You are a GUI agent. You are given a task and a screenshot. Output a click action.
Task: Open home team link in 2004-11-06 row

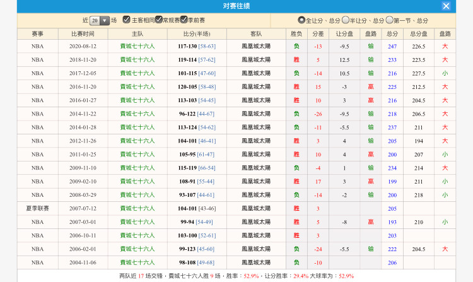point(137,262)
